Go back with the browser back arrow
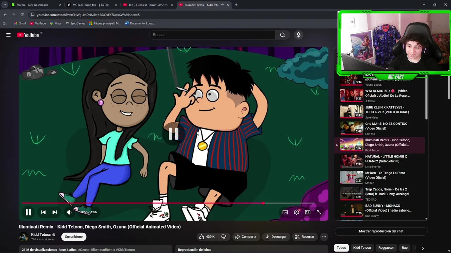The width and height of the screenshot is (451, 253). coord(5,15)
